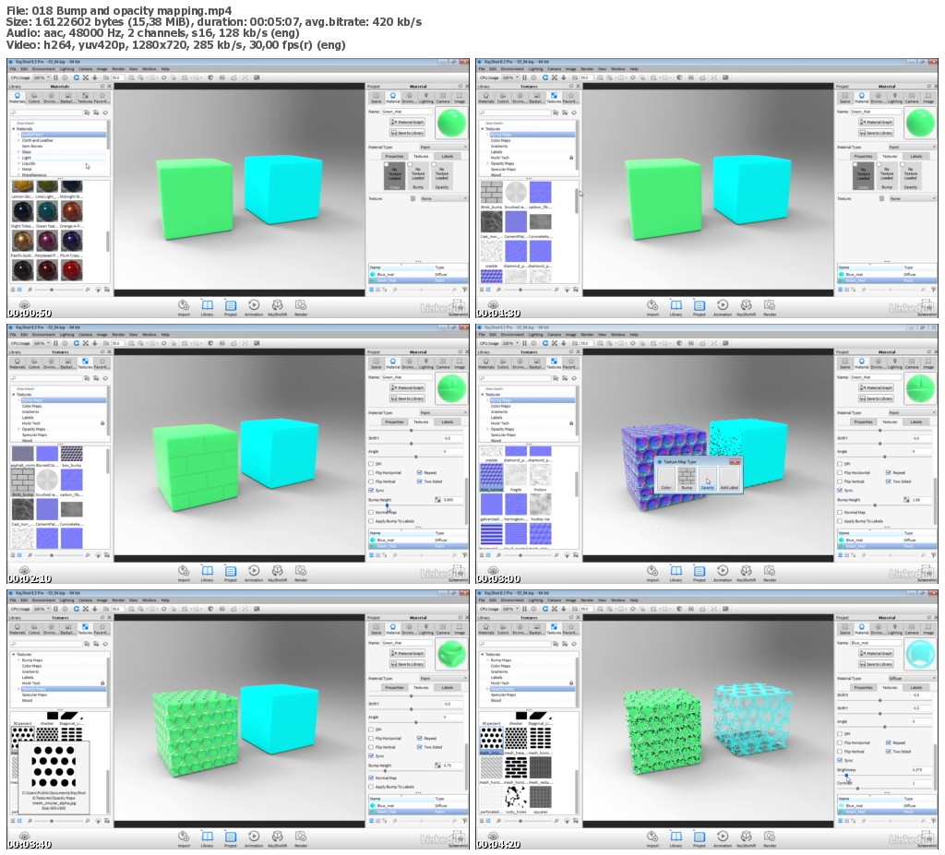Collapse Materials tree root in 00:00:50 frame
945x855 pixels.
click(14, 129)
